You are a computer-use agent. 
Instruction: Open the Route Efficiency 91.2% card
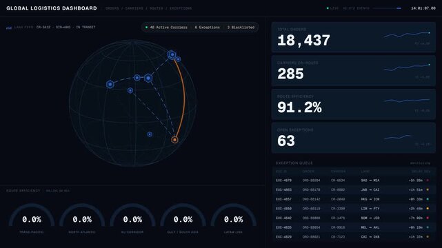(x=354, y=104)
